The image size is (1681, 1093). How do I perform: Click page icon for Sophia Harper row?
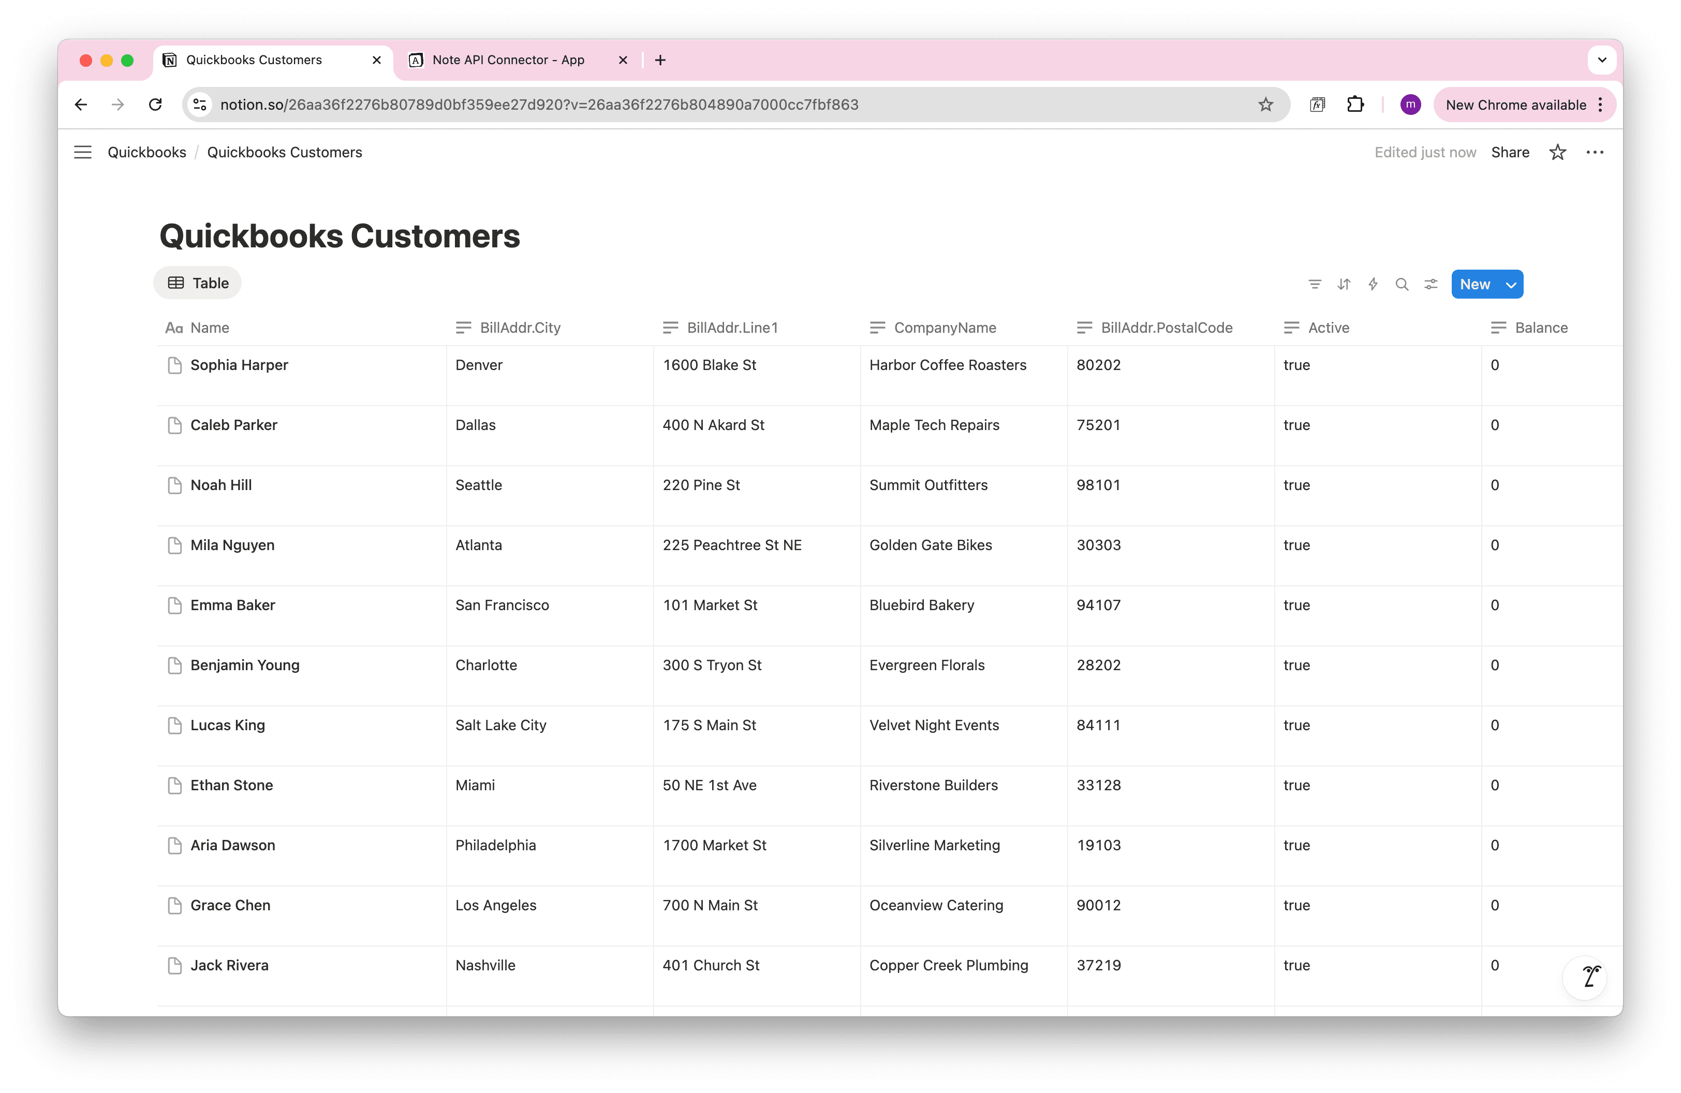(x=174, y=365)
